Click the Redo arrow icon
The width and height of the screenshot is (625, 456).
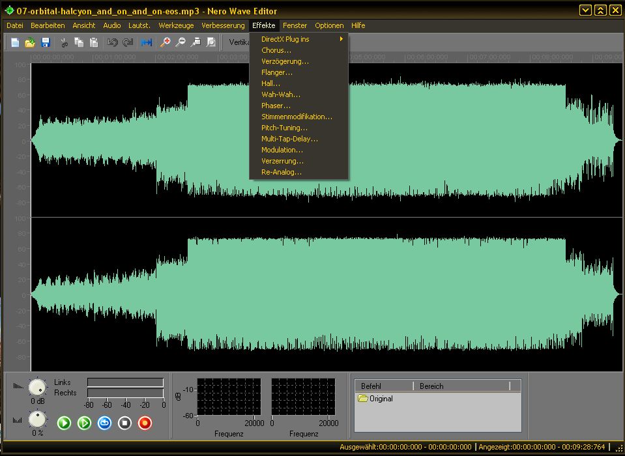pyautogui.click(x=128, y=43)
